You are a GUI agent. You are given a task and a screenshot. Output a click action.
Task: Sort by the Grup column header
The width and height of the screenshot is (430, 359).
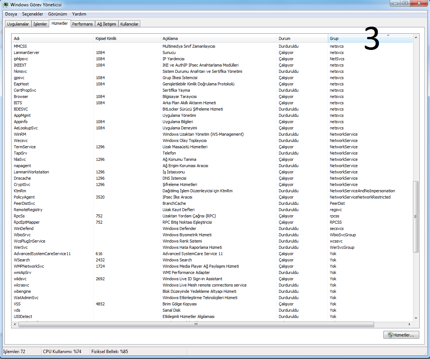(x=370, y=39)
